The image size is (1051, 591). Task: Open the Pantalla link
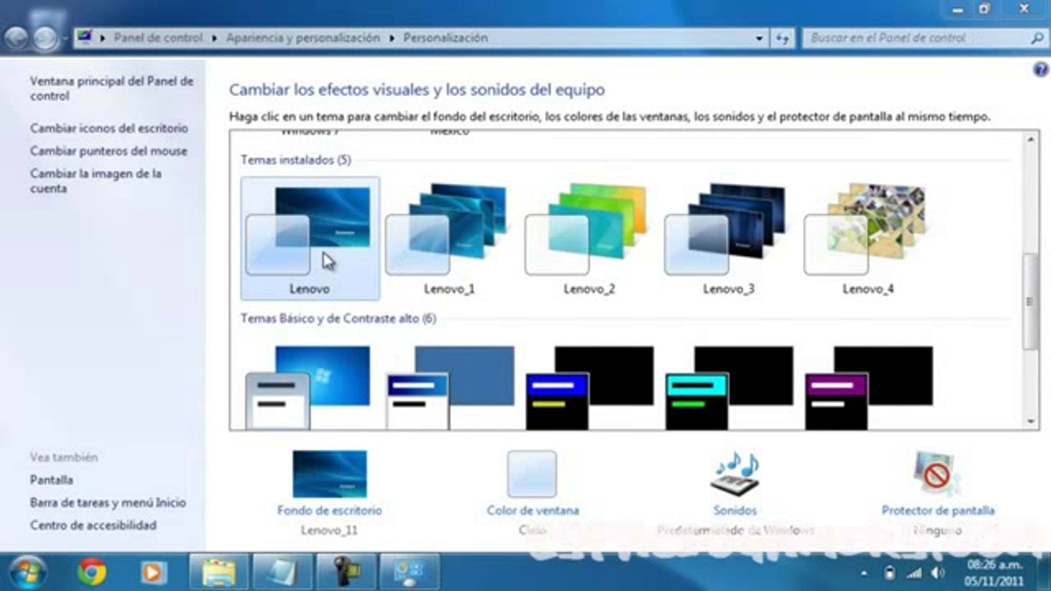[51, 479]
